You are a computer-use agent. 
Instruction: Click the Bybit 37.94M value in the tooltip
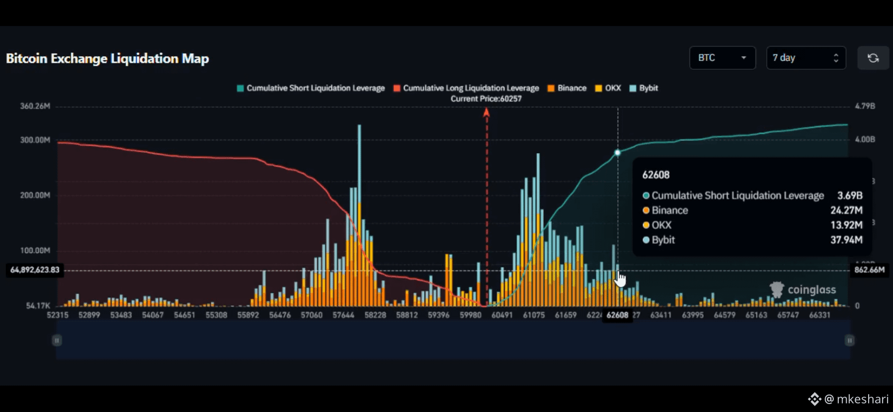[x=846, y=240]
